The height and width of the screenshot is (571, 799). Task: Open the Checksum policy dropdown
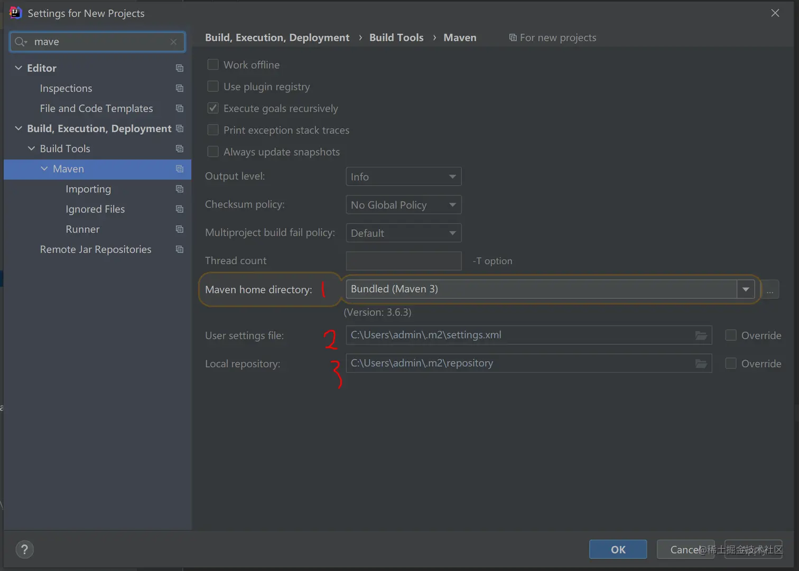pos(404,204)
